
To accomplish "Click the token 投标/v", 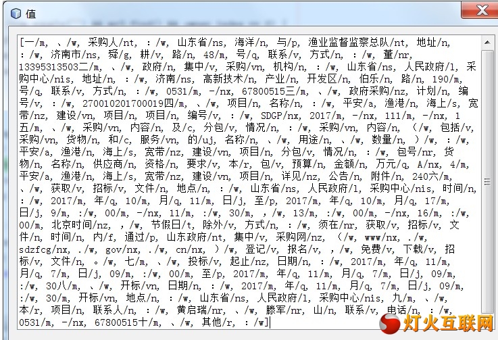I will (205, 262).
